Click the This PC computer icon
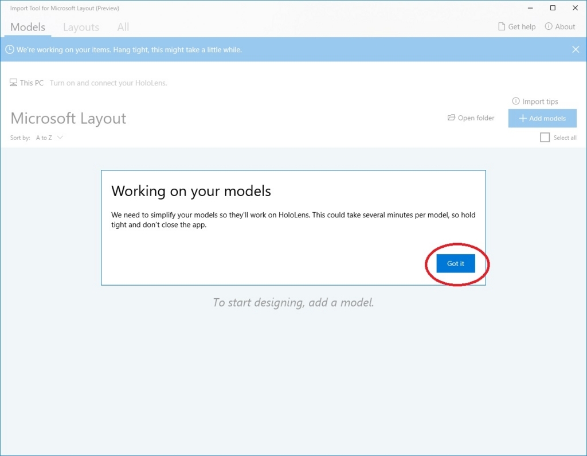This screenshot has height=456, width=587. [14, 83]
